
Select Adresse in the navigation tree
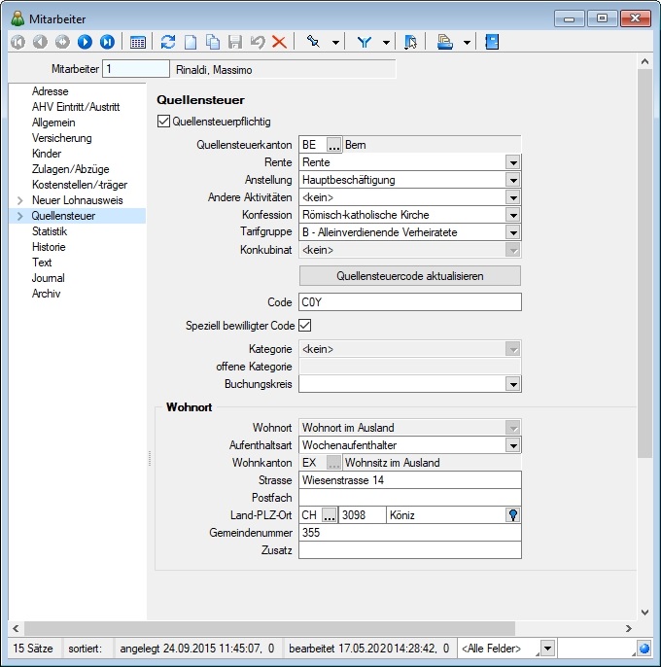coord(51,91)
